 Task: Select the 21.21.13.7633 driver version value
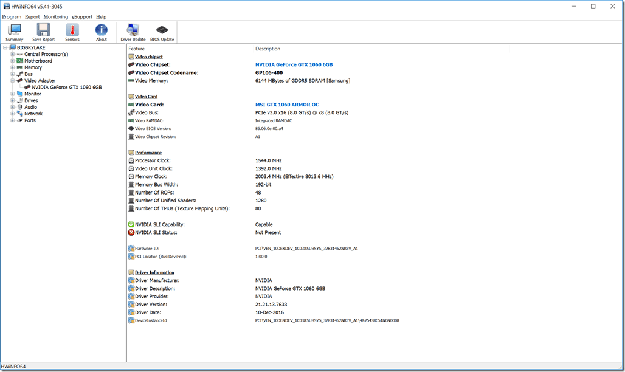click(271, 304)
